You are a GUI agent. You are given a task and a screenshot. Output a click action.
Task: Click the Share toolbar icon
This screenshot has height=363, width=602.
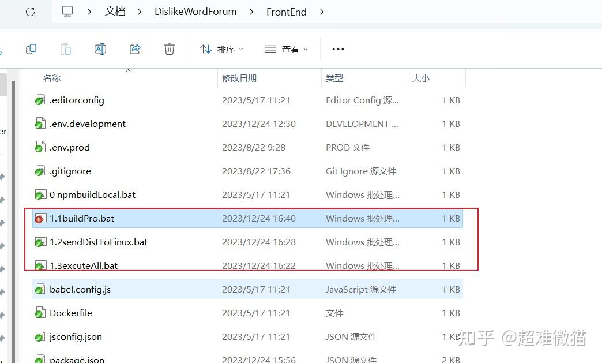pyautogui.click(x=135, y=49)
